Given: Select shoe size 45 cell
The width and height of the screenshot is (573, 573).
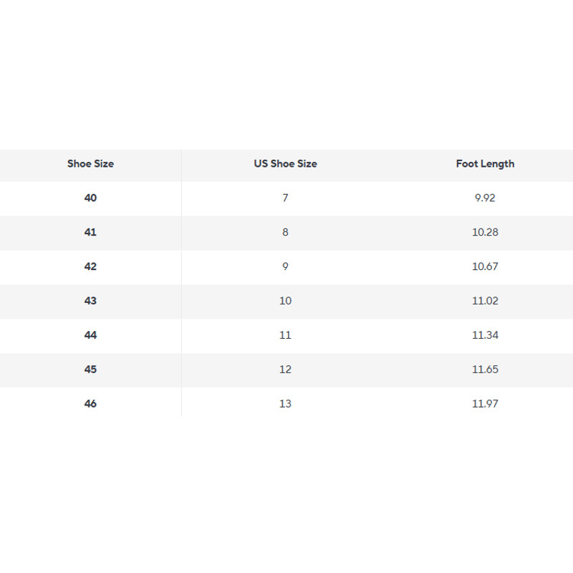Looking at the screenshot, I should point(90,370).
